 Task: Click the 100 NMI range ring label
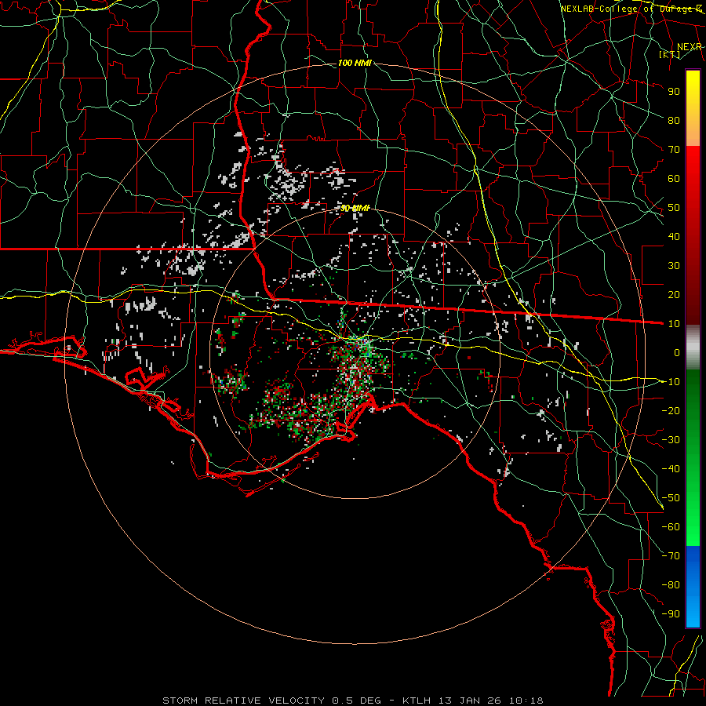tap(355, 63)
